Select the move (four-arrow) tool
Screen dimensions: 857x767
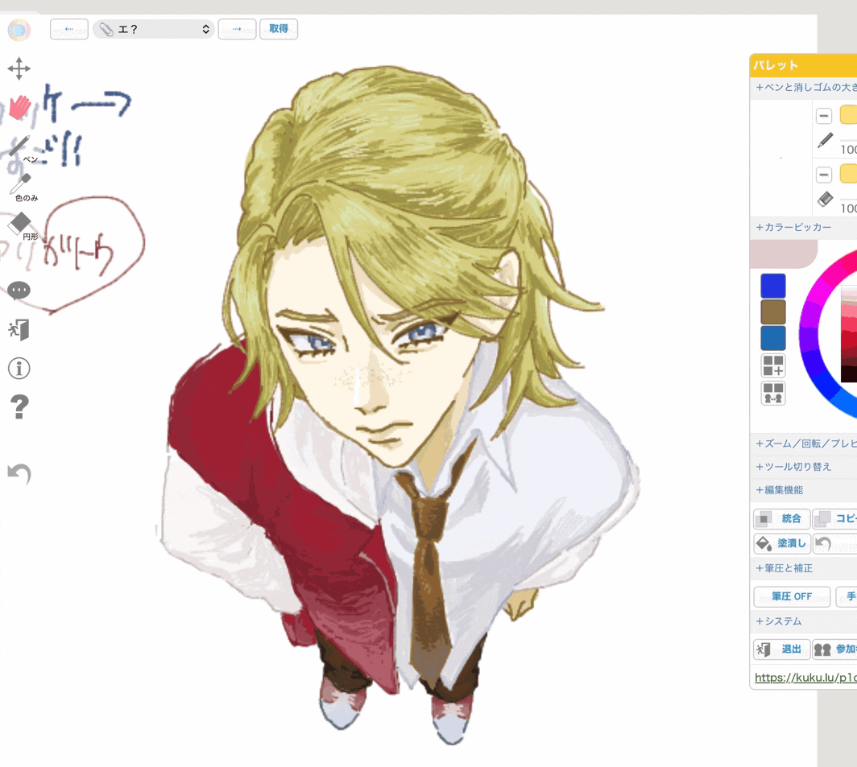click(x=19, y=69)
